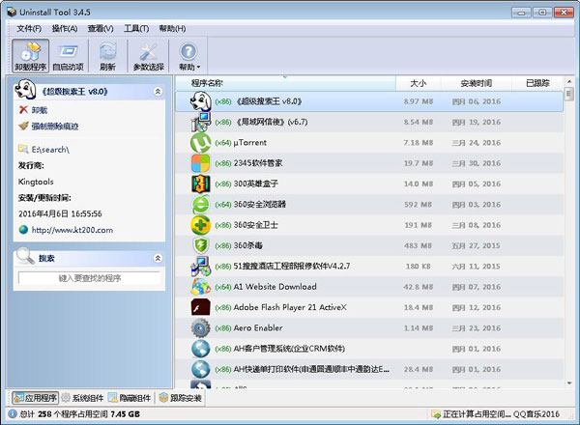
Task: Click the dog icon in details panel header
Action: coord(25,90)
